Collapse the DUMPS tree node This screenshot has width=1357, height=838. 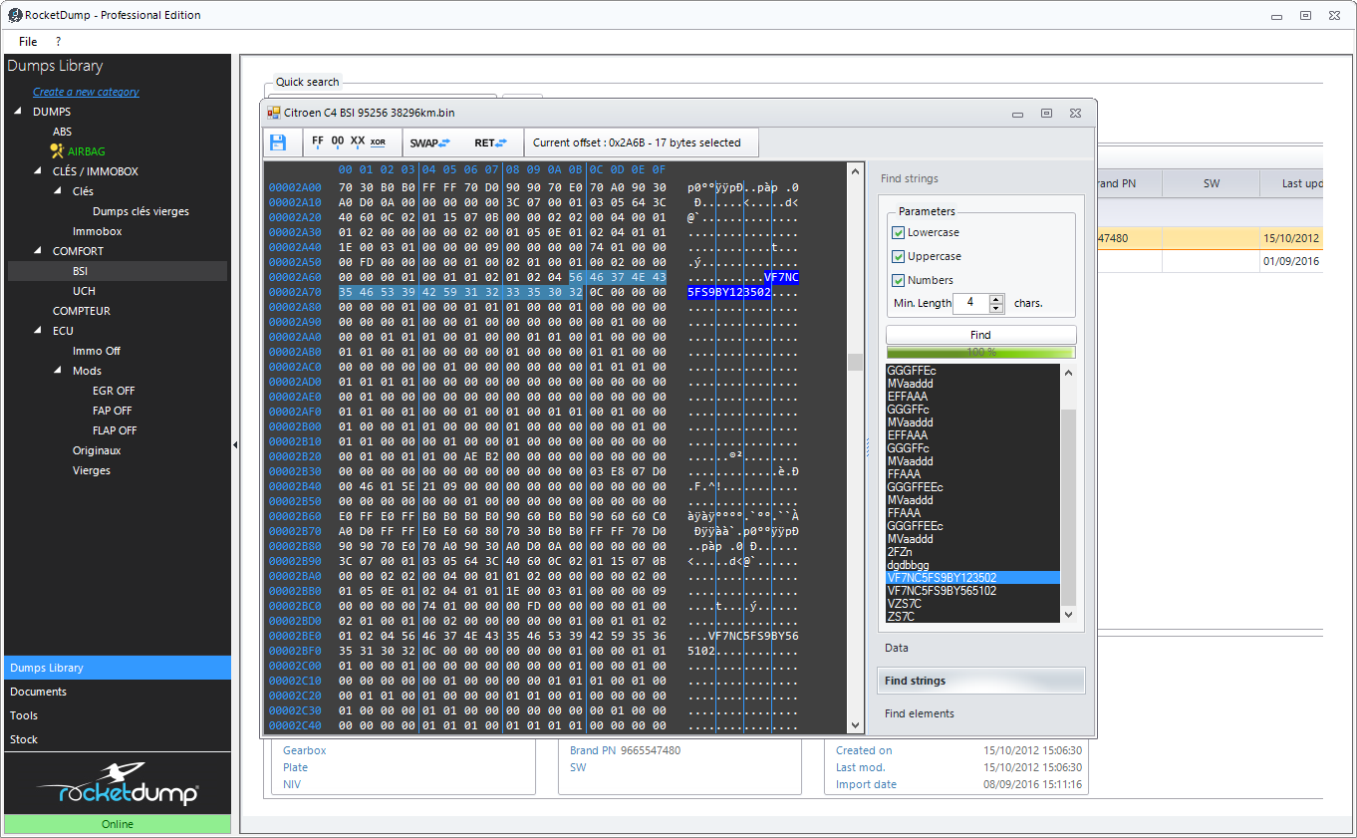click(x=18, y=112)
